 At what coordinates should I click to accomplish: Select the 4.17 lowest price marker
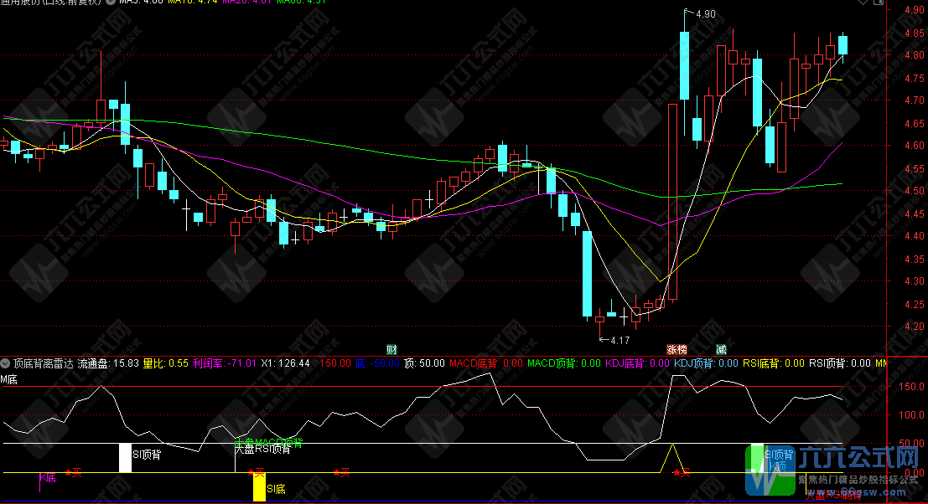[x=616, y=340]
